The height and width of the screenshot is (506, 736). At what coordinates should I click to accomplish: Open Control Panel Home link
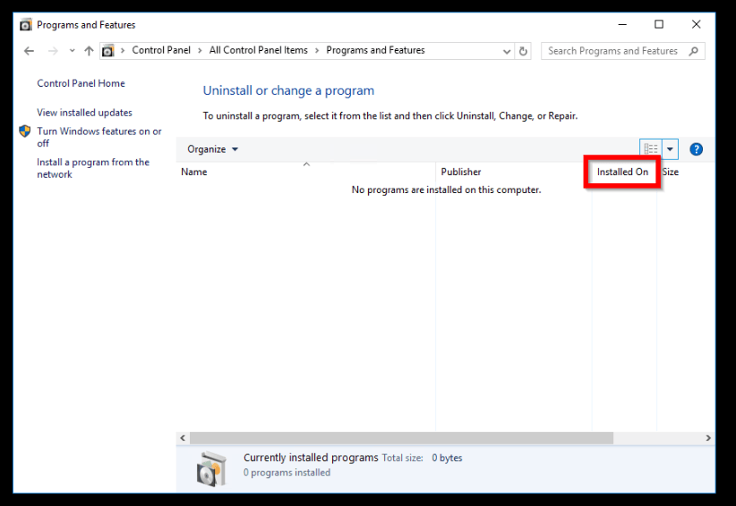pyautogui.click(x=81, y=83)
